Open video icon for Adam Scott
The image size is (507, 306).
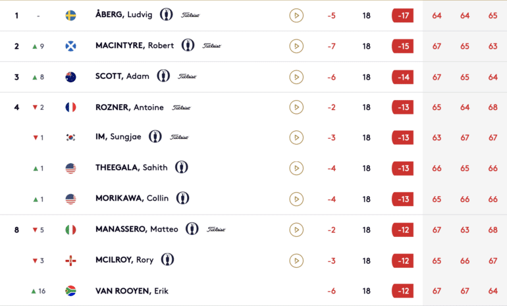click(x=296, y=77)
